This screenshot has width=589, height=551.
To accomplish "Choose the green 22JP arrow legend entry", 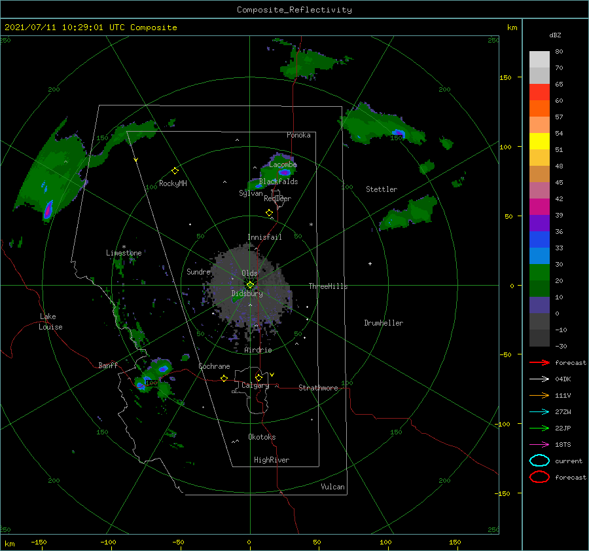I will coord(539,428).
